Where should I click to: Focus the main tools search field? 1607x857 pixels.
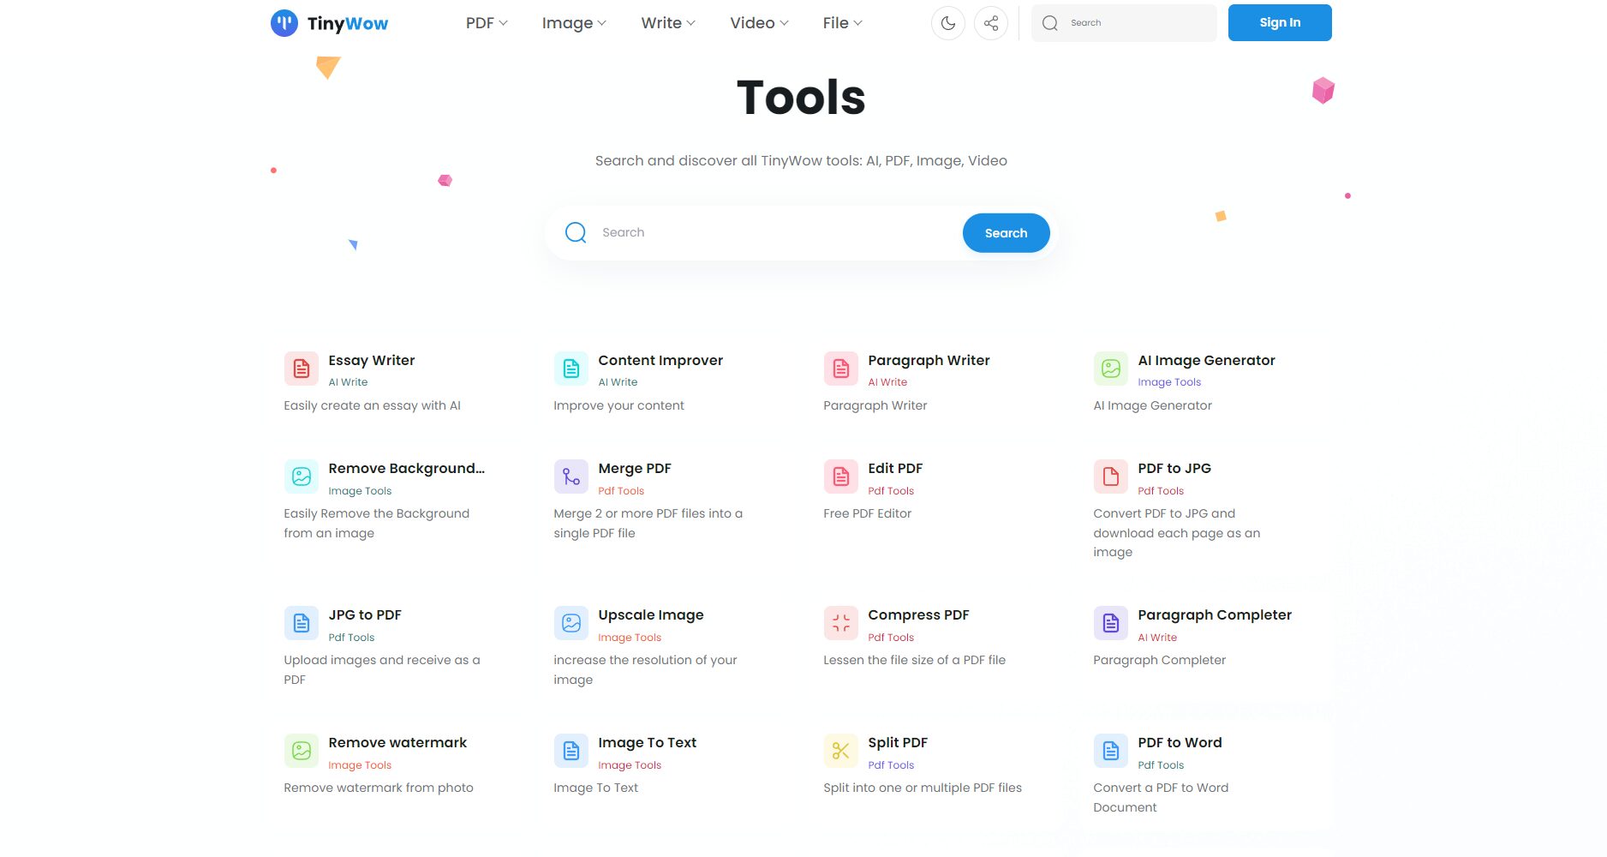tap(771, 232)
